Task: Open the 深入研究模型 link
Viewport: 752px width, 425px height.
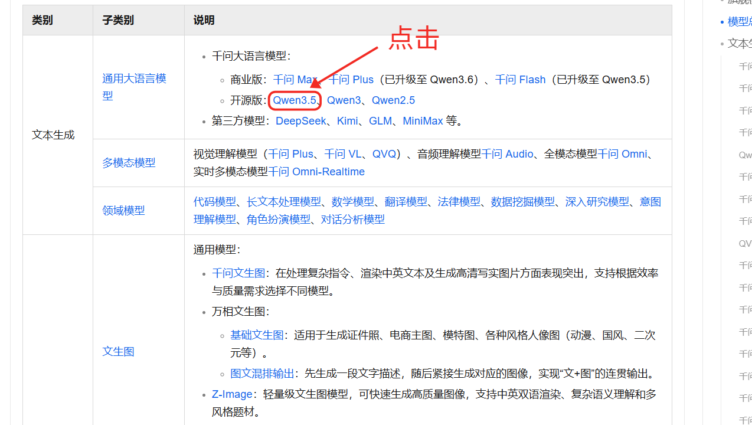Action: pos(597,202)
